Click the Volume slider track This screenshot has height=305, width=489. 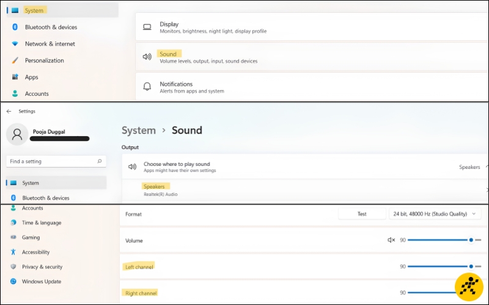coord(444,240)
